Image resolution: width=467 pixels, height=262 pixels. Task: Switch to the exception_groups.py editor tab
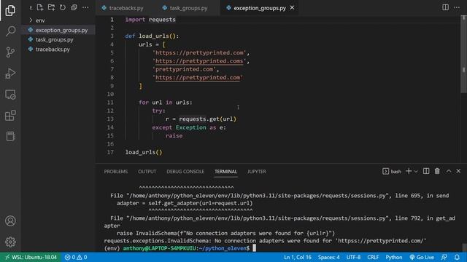point(260,8)
